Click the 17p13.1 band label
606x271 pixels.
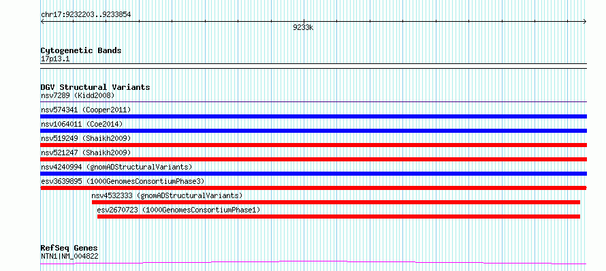pos(55,59)
